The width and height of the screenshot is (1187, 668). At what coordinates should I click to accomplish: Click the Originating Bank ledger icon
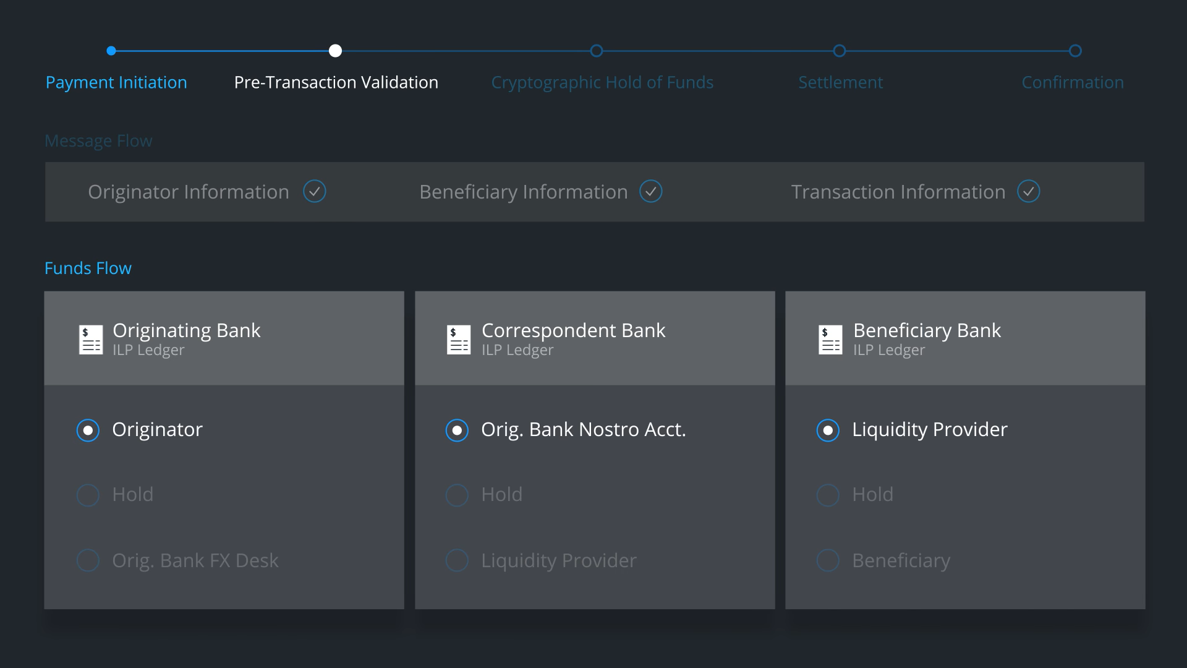click(x=91, y=340)
